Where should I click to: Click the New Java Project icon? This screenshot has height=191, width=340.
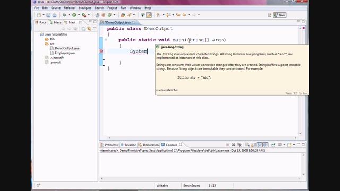click(97, 15)
